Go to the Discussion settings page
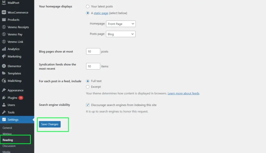The image size is (266, 153). pos(9,146)
